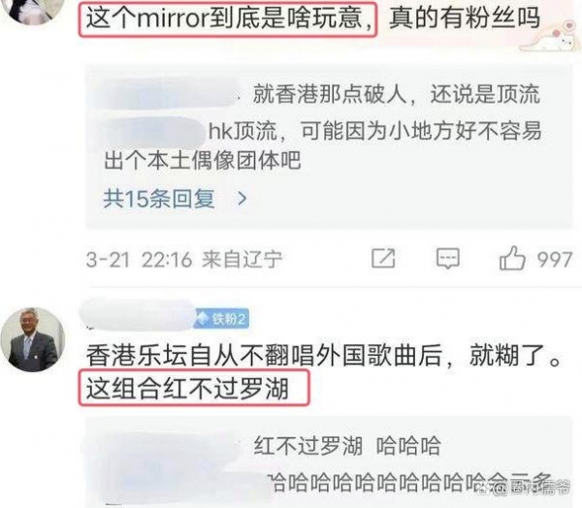
Task: Open the man-in-suit avatar profile
Action: coord(33,339)
